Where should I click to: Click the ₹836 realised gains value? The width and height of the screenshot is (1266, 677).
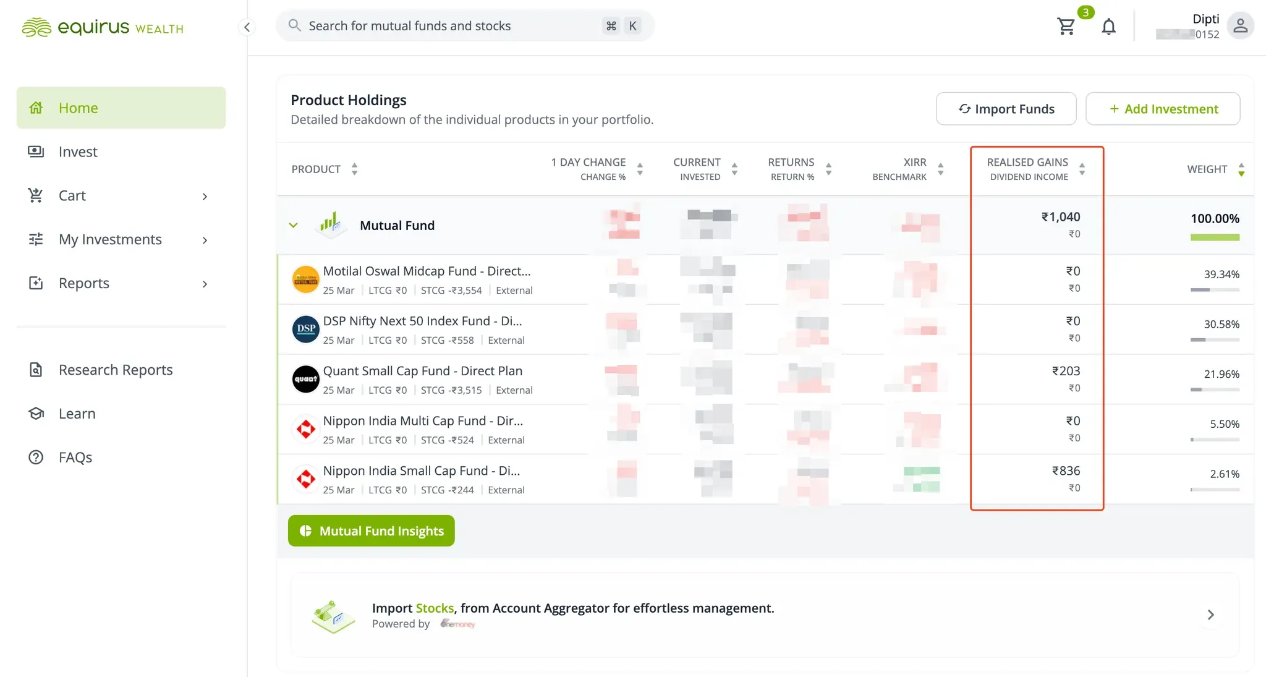pos(1066,471)
